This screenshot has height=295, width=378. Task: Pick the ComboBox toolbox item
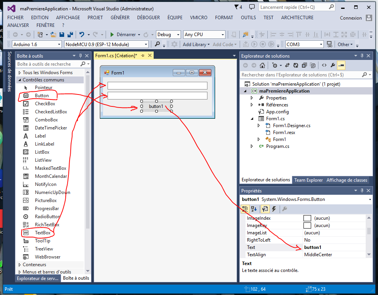46,120
